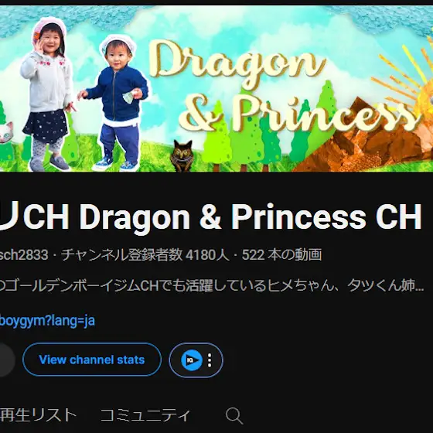This screenshot has height=433, width=433.
Task: Click the boy in navy jacket in banner
Action: click(116, 104)
